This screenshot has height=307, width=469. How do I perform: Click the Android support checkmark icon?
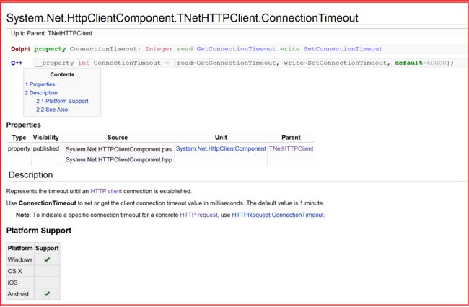pyautogui.click(x=47, y=294)
